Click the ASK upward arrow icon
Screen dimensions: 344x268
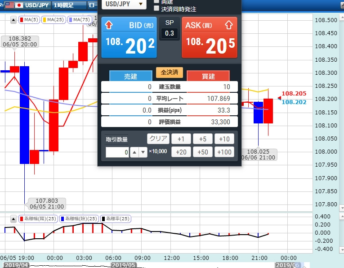[229, 25]
